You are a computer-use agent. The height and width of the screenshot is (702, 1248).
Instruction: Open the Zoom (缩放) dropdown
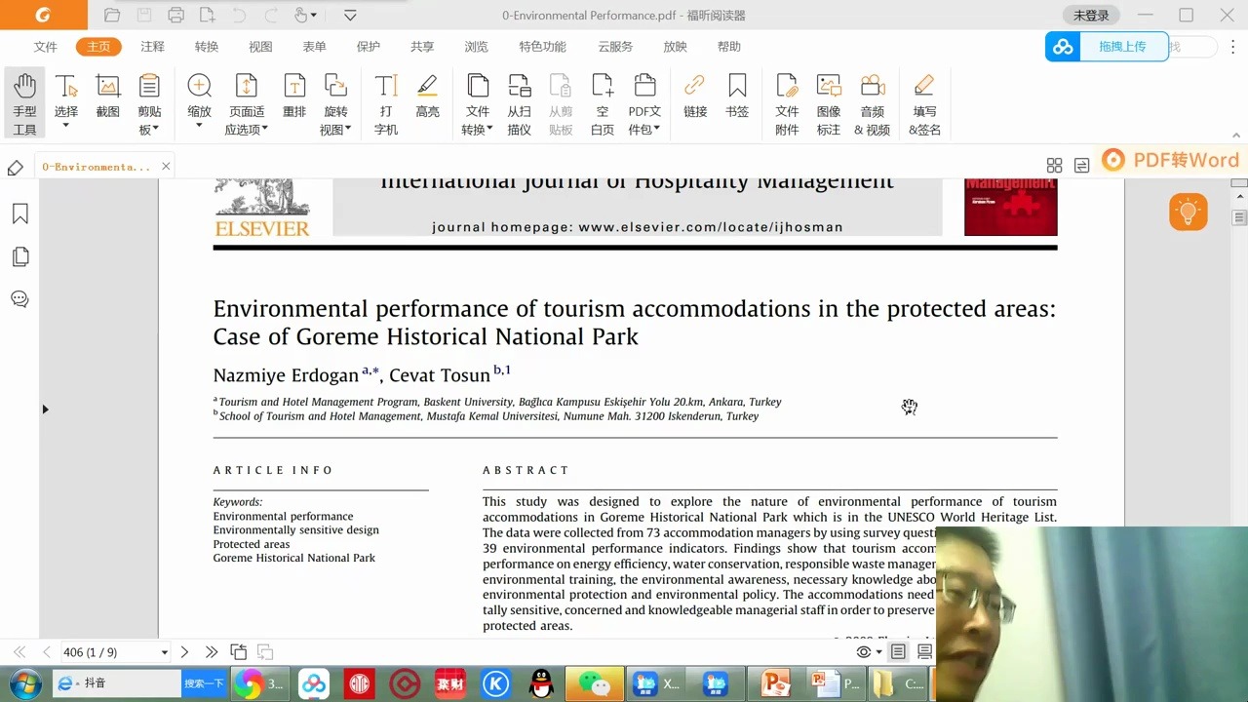199,126
